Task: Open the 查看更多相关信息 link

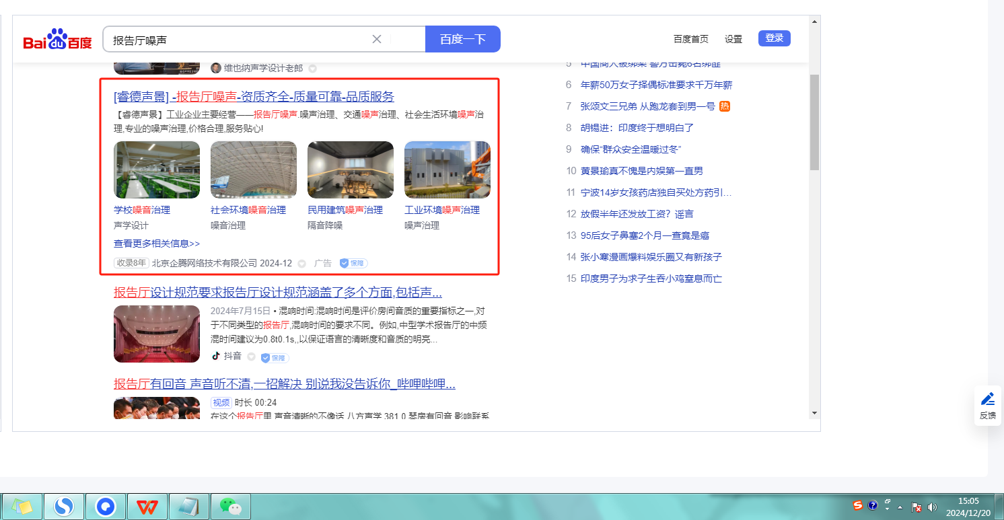Action: [x=157, y=244]
